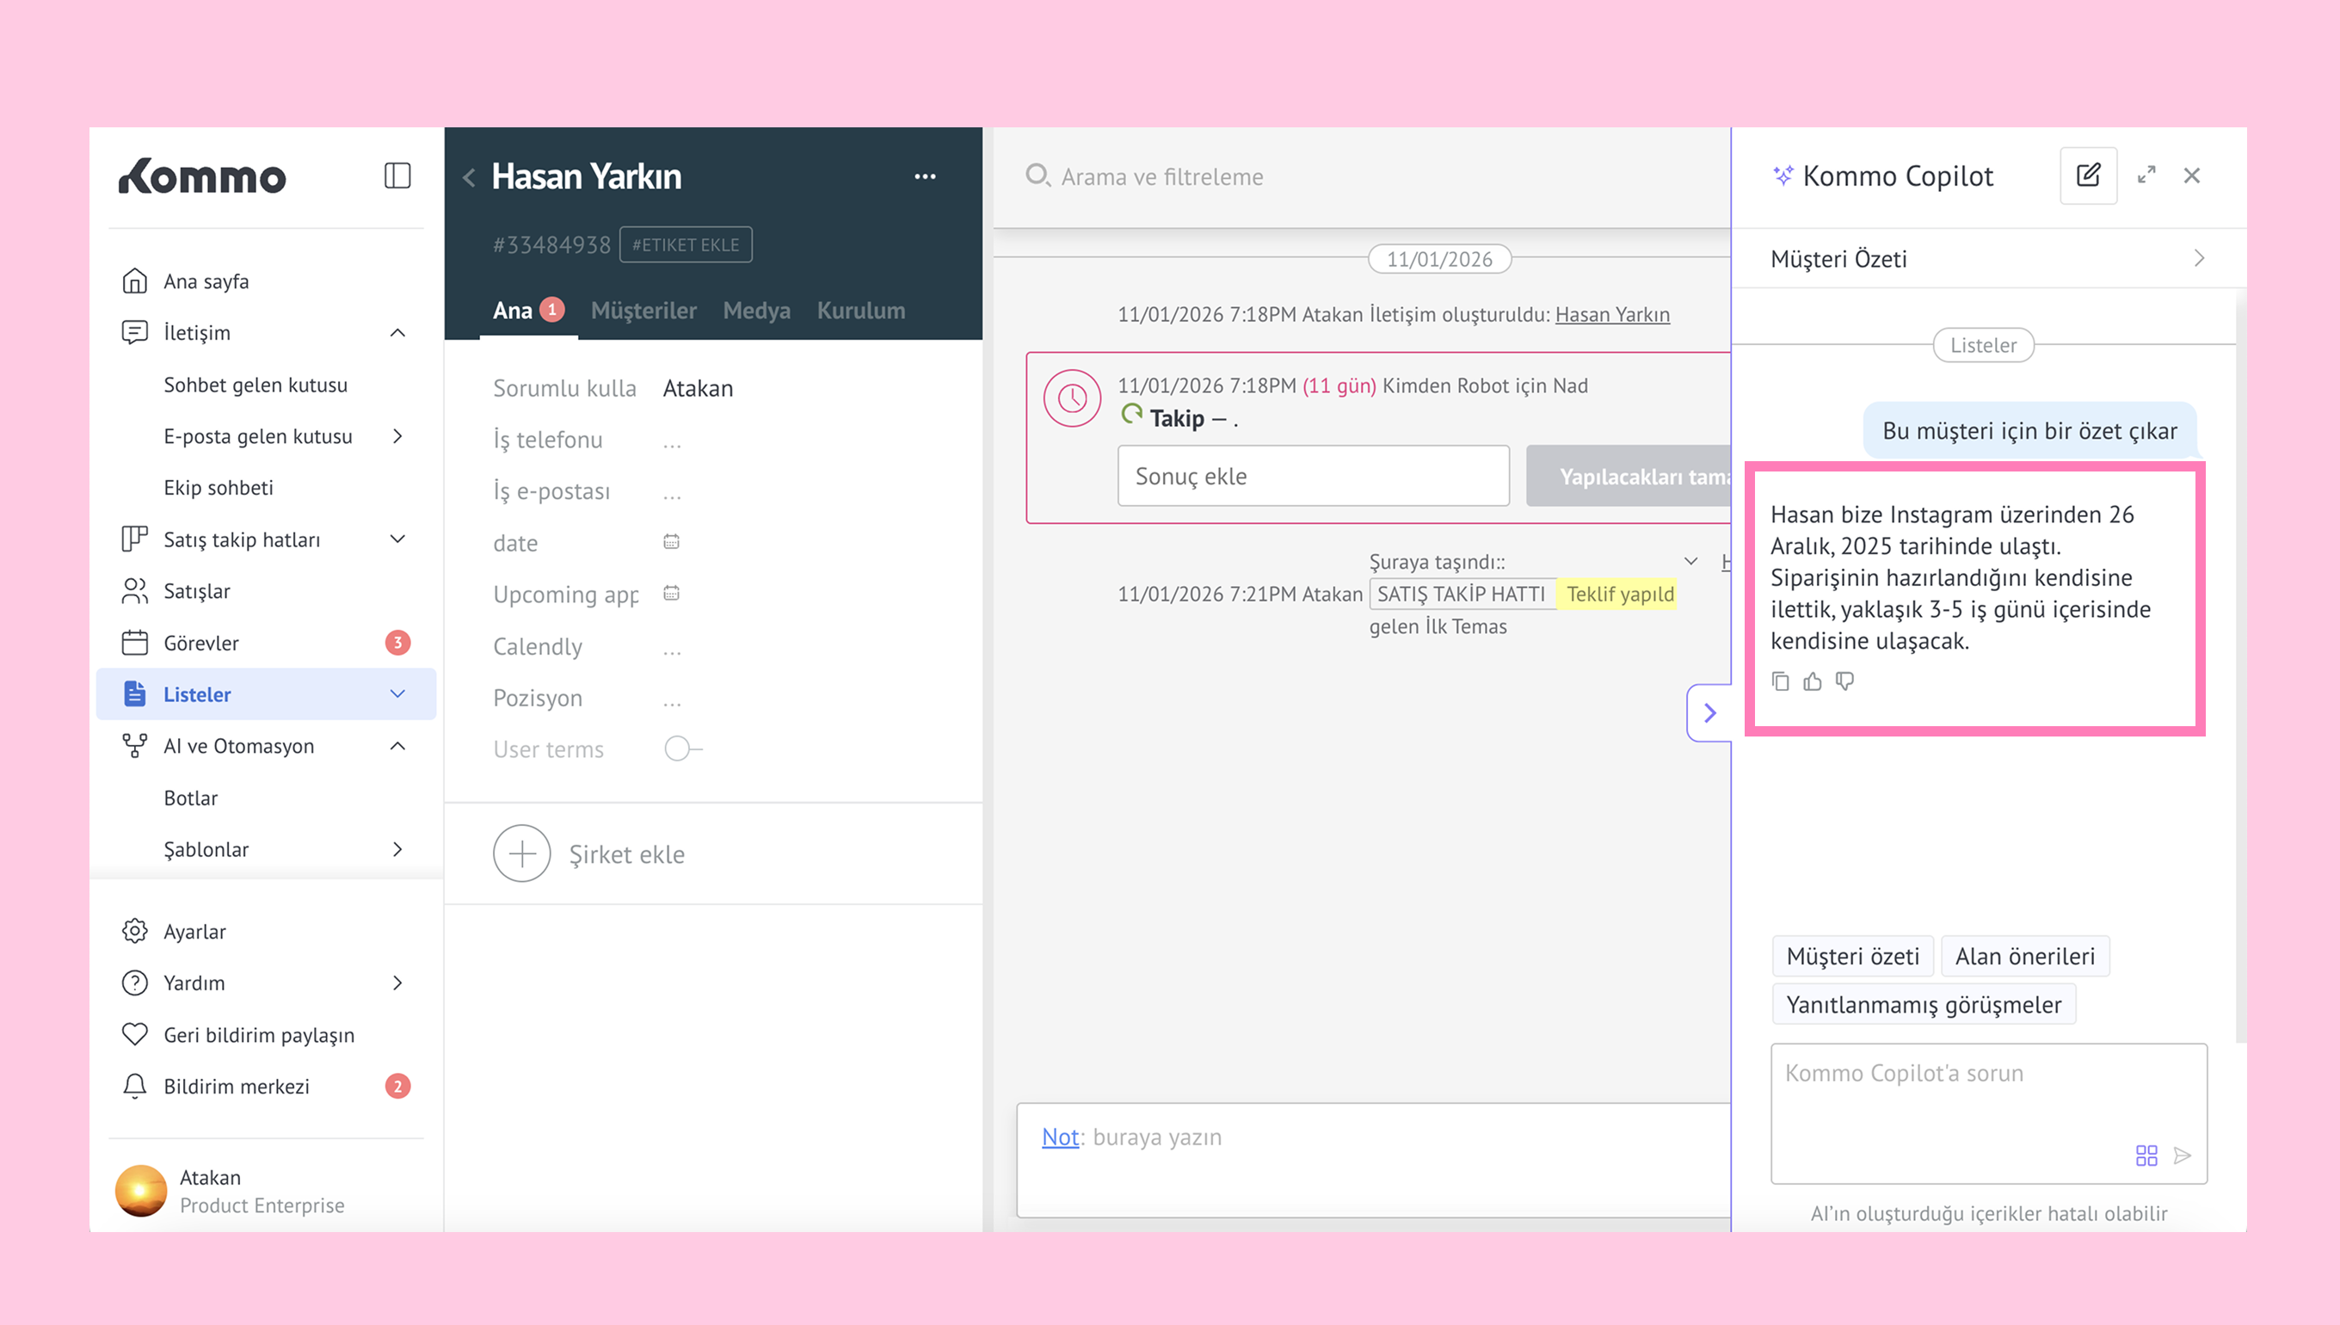
Task: Expand the Copilot panel to full size
Action: (x=2147, y=176)
